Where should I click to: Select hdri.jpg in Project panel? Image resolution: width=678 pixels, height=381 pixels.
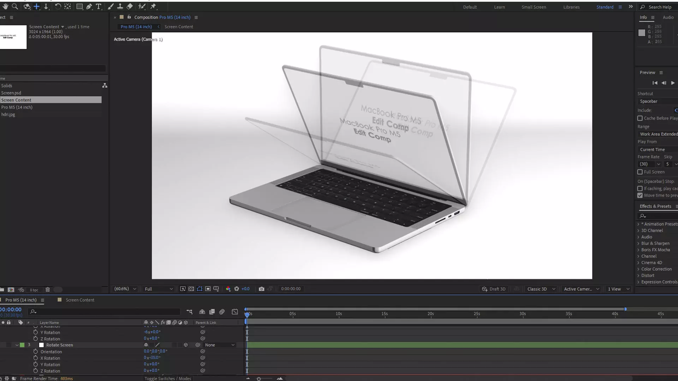[x=8, y=115]
